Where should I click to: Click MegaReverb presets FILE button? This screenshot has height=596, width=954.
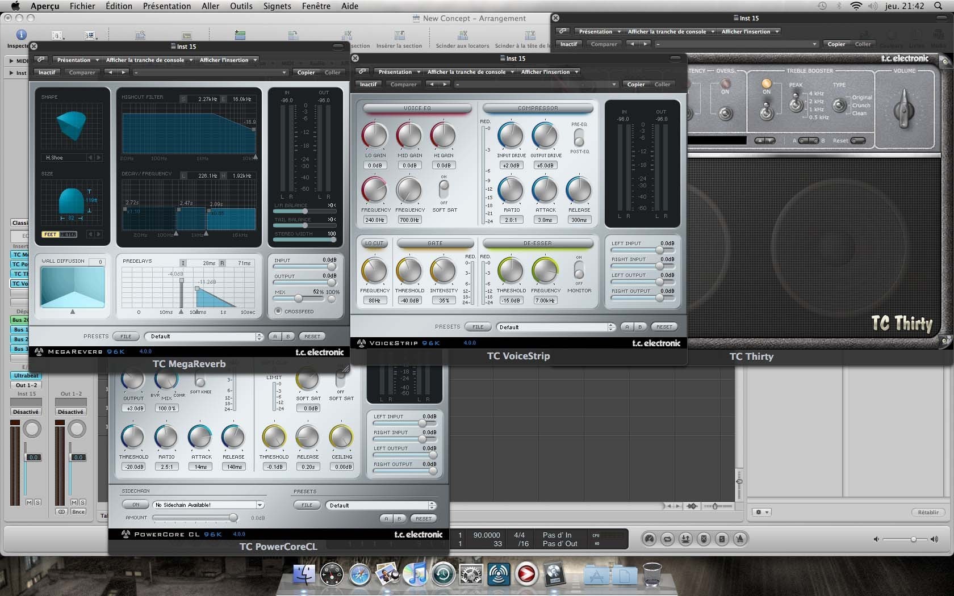pos(126,336)
